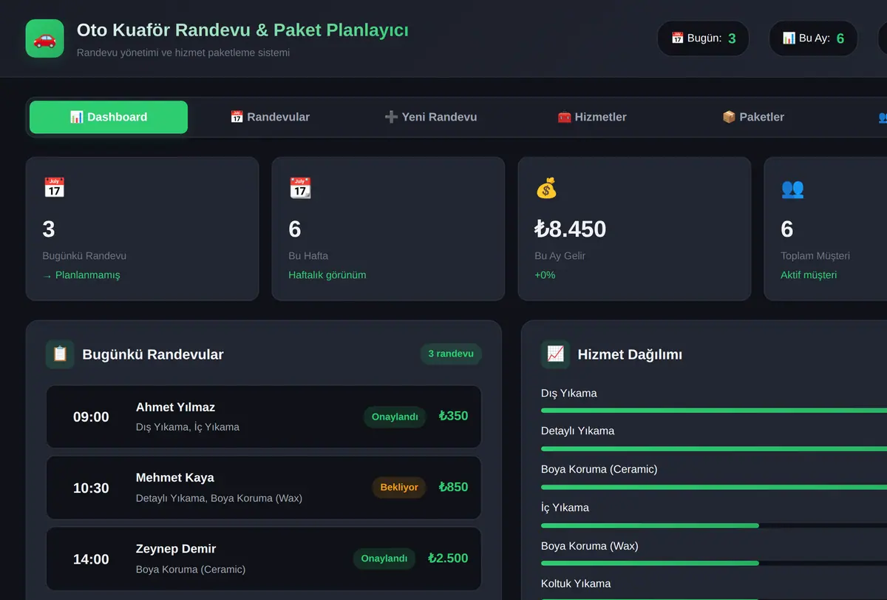Open the Ahmet Yılmaz 09:00 appointment
The image size is (887, 600).
click(264, 417)
